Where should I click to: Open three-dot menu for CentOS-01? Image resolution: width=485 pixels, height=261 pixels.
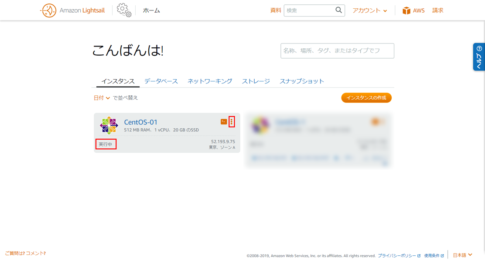pos(231,121)
